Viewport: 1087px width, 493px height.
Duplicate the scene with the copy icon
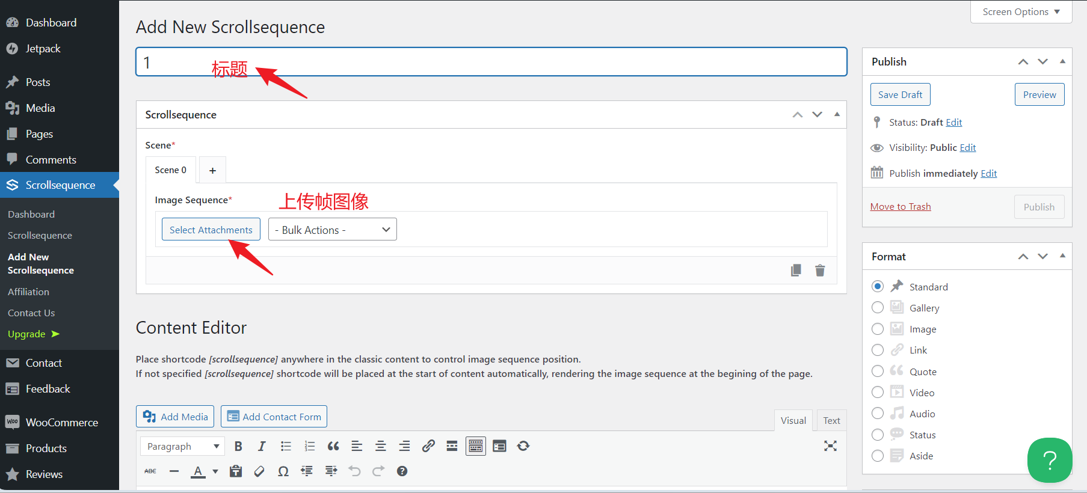tap(796, 271)
